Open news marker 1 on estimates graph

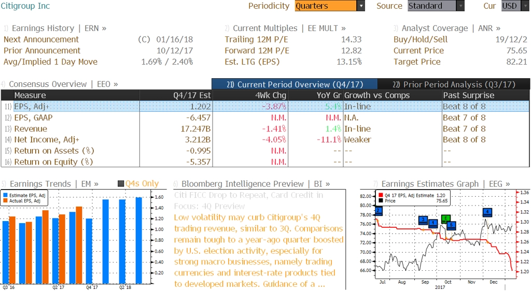pyautogui.click(x=433, y=223)
